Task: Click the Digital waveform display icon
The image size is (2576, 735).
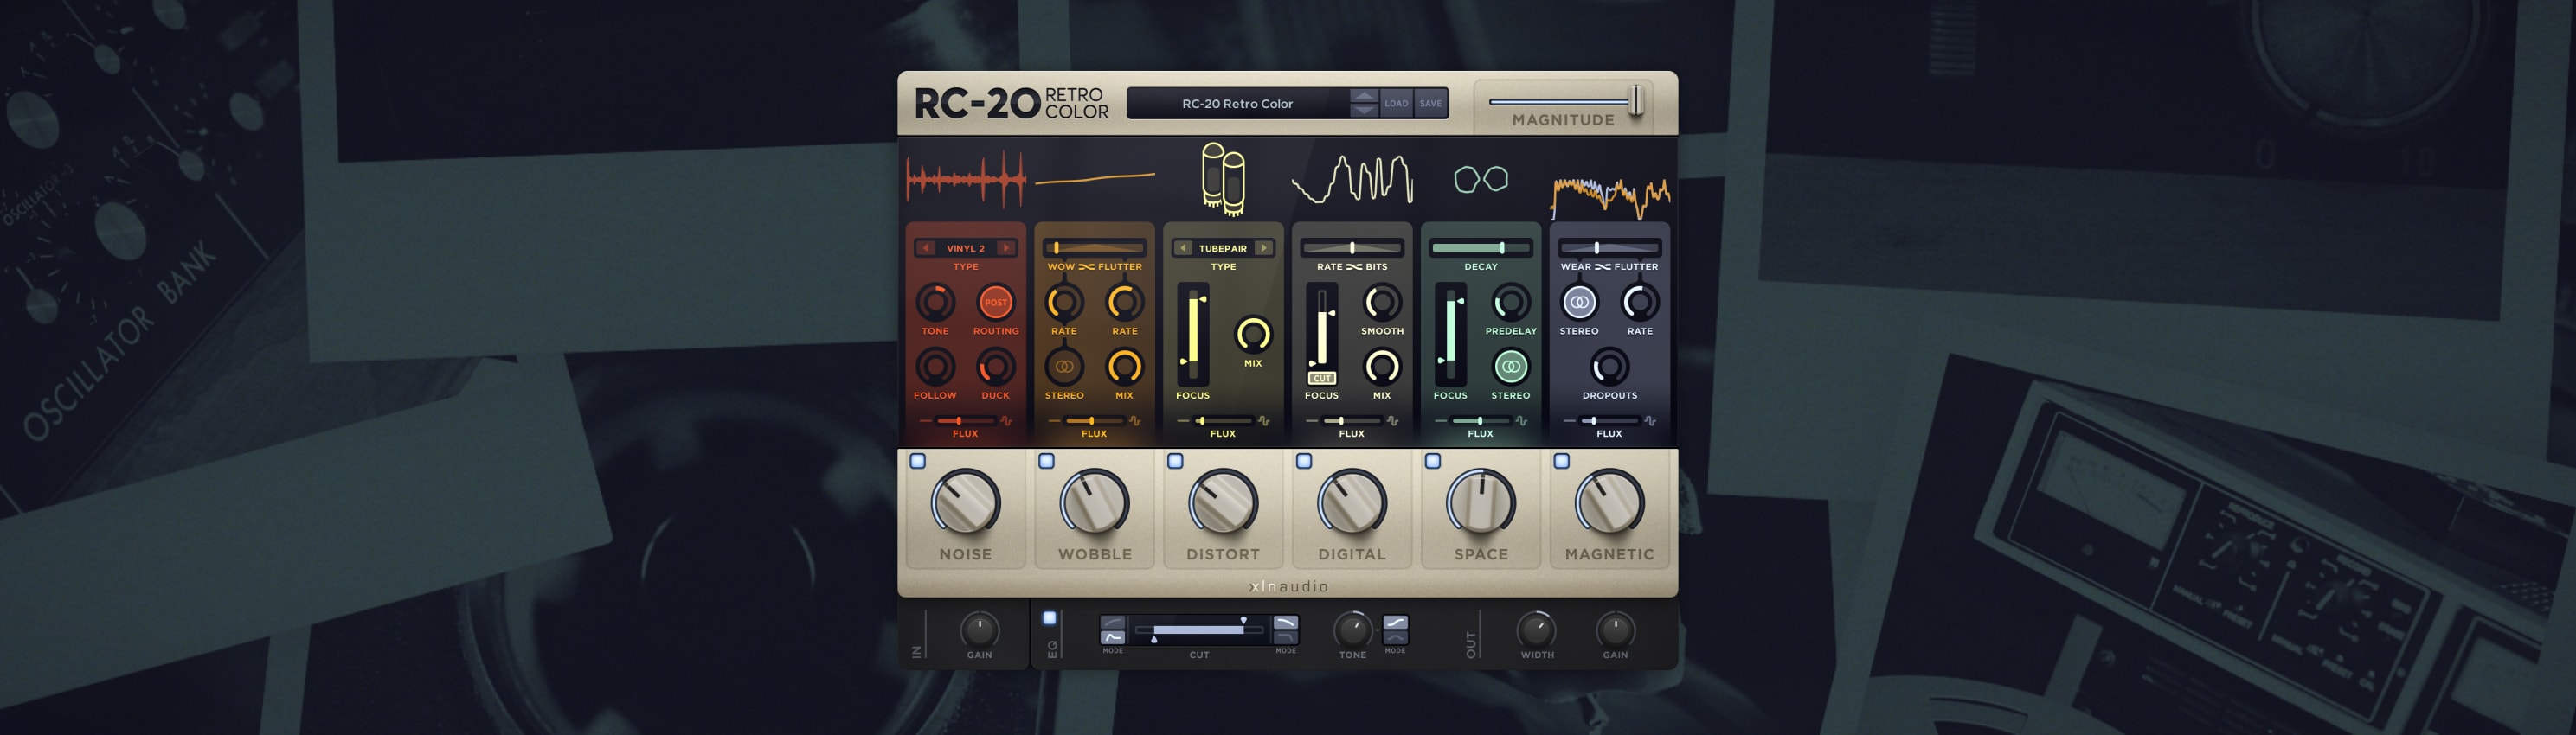Action: click(x=1352, y=180)
